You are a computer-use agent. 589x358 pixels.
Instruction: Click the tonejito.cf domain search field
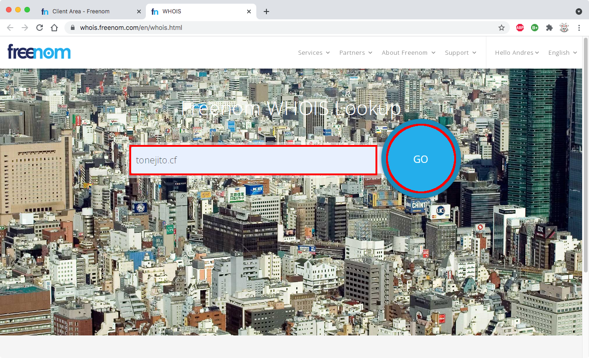[x=253, y=160]
